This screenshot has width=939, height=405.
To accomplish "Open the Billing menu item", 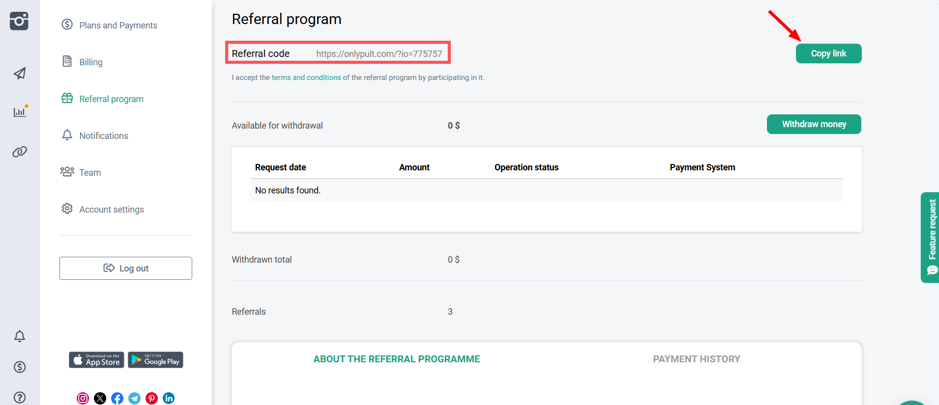I will click(91, 62).
